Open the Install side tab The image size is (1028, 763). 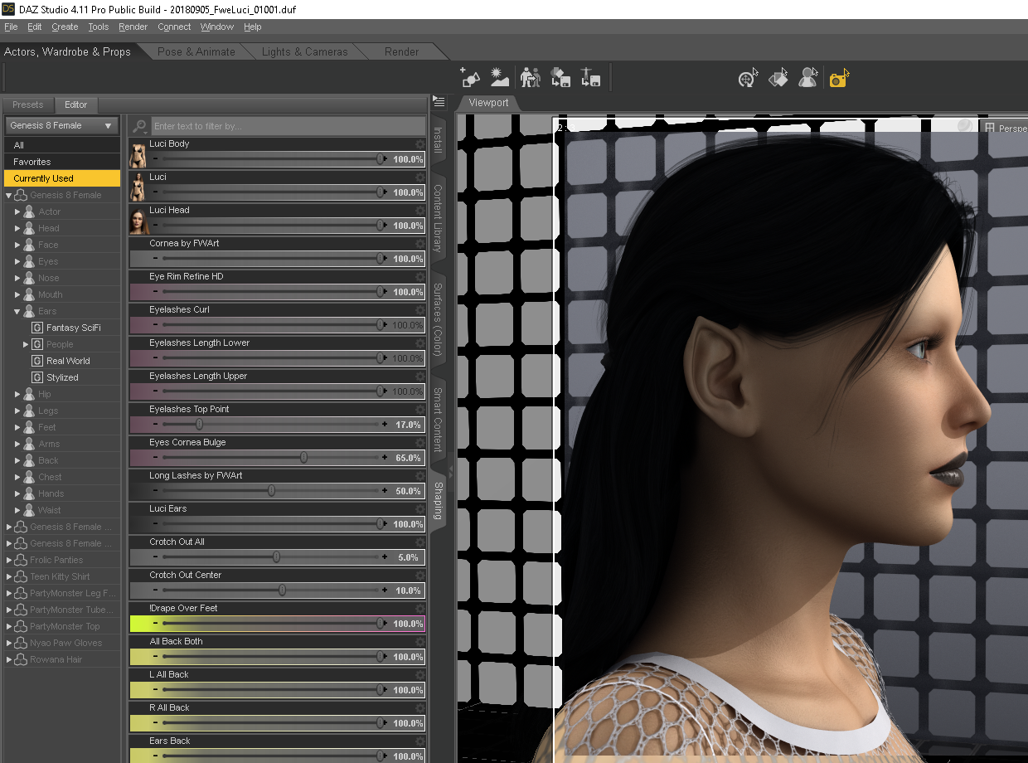(x=439, y=140)
